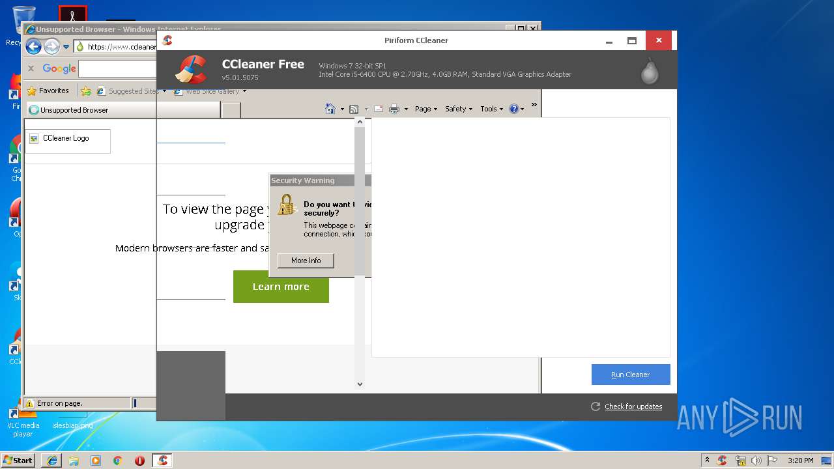The width and height of the screenshot is (834, 469).
Task: Click the scrollbar down arrow
Action: tap(360, 384)
